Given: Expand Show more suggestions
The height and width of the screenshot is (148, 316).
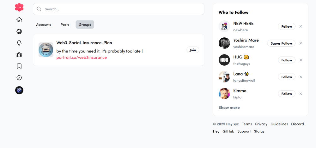Looking at the screenshot, I should pos(229,107).
